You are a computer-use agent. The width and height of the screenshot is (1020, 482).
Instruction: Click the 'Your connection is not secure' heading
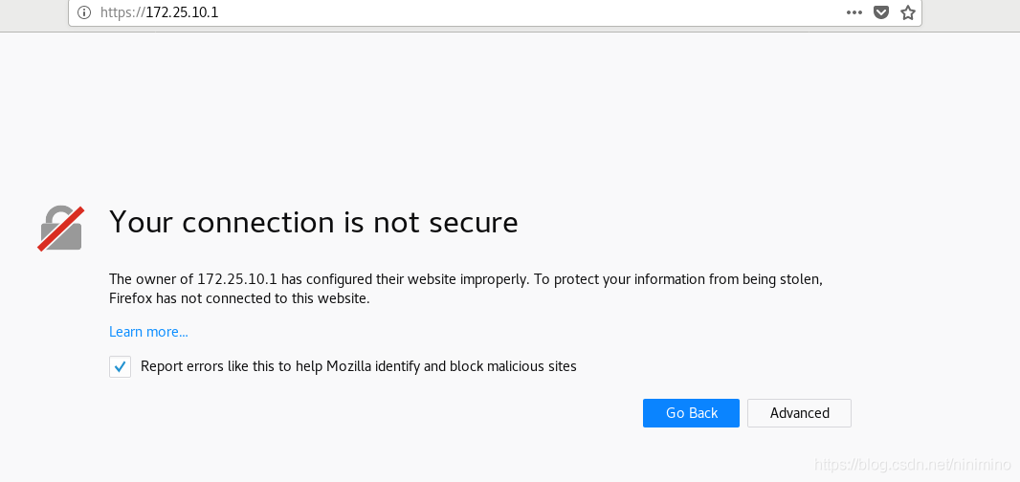(313, 222)
